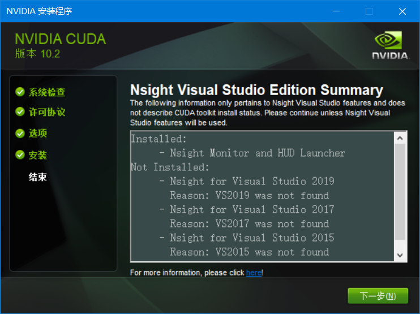This screenshot has height=314, width=420.
Task: Click the 'Reason: VS2017 was not found' line
Action: pos(249,224)
